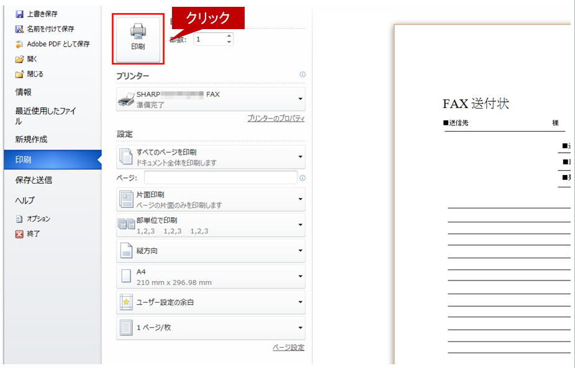Image resolution: width=575 pixels, height=368 pixels.
Task: Click the 閉じる folder icon
Action: click(19, 74)
